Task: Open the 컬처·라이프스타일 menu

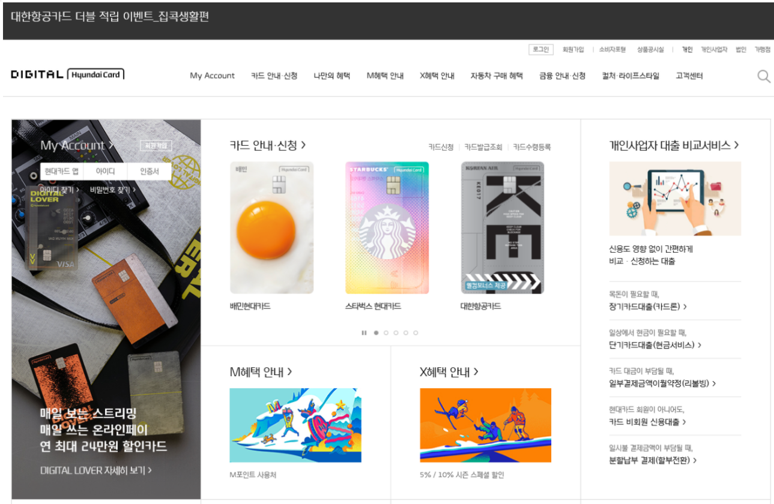Action: click(630, 76)
